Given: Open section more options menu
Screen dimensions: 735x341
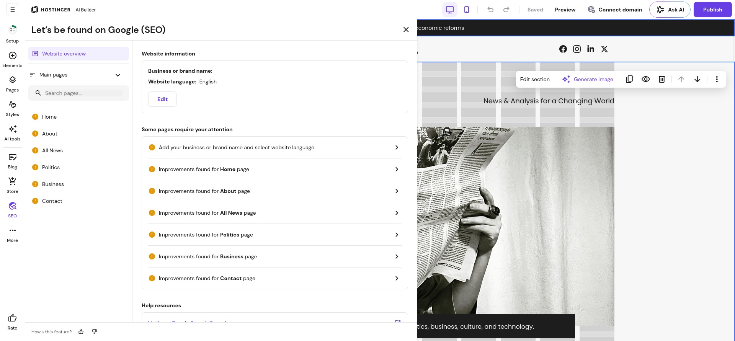Looking at the screenshot, I should pos(717,79).
